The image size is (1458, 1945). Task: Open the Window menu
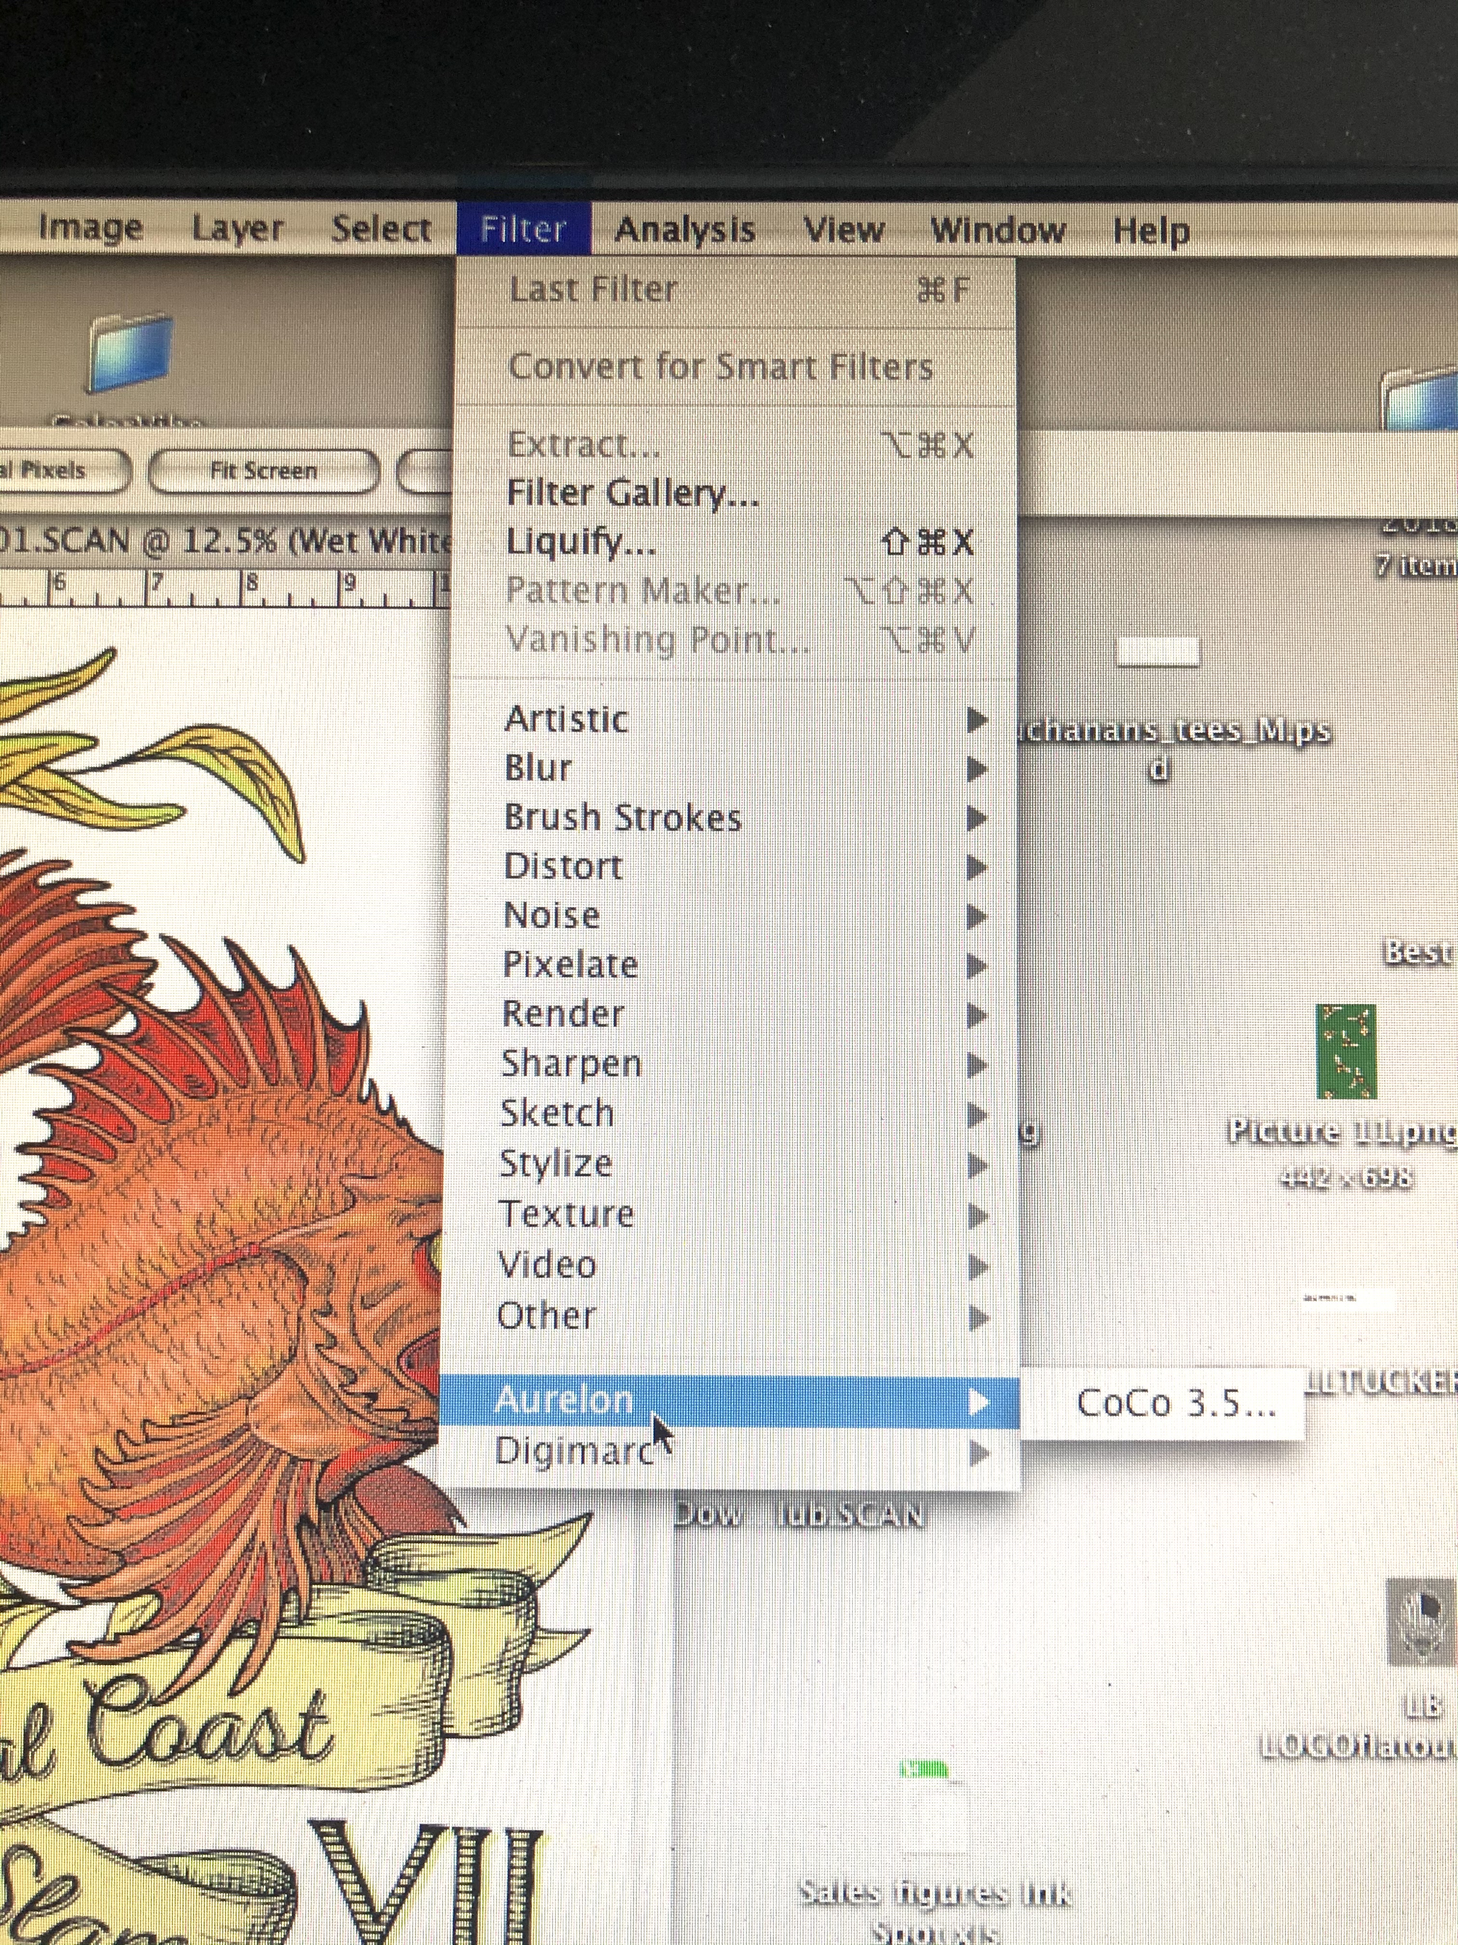tap(998, 231)
